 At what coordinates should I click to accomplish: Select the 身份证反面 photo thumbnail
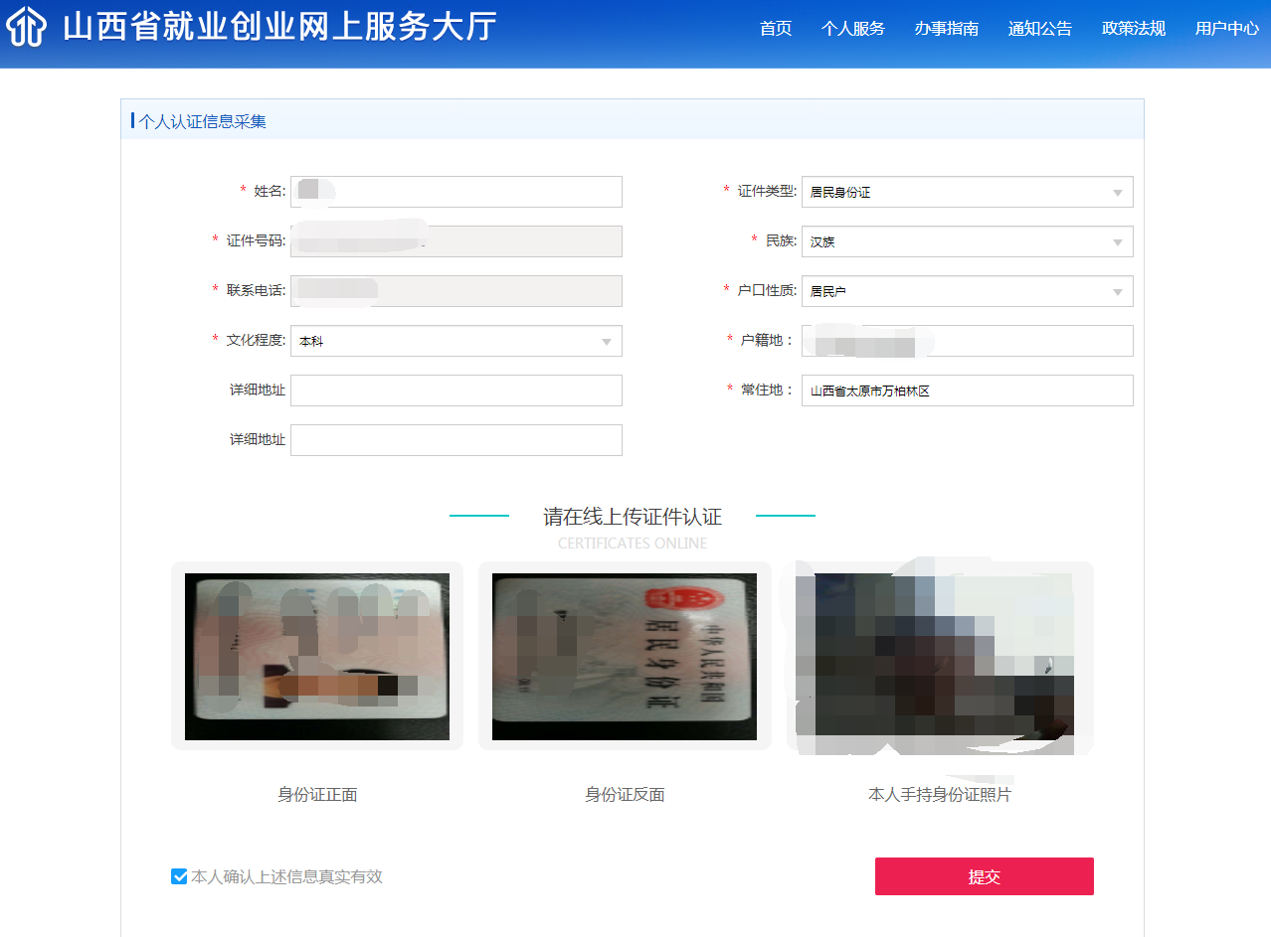pyautogui.click(x=625, y=656)
